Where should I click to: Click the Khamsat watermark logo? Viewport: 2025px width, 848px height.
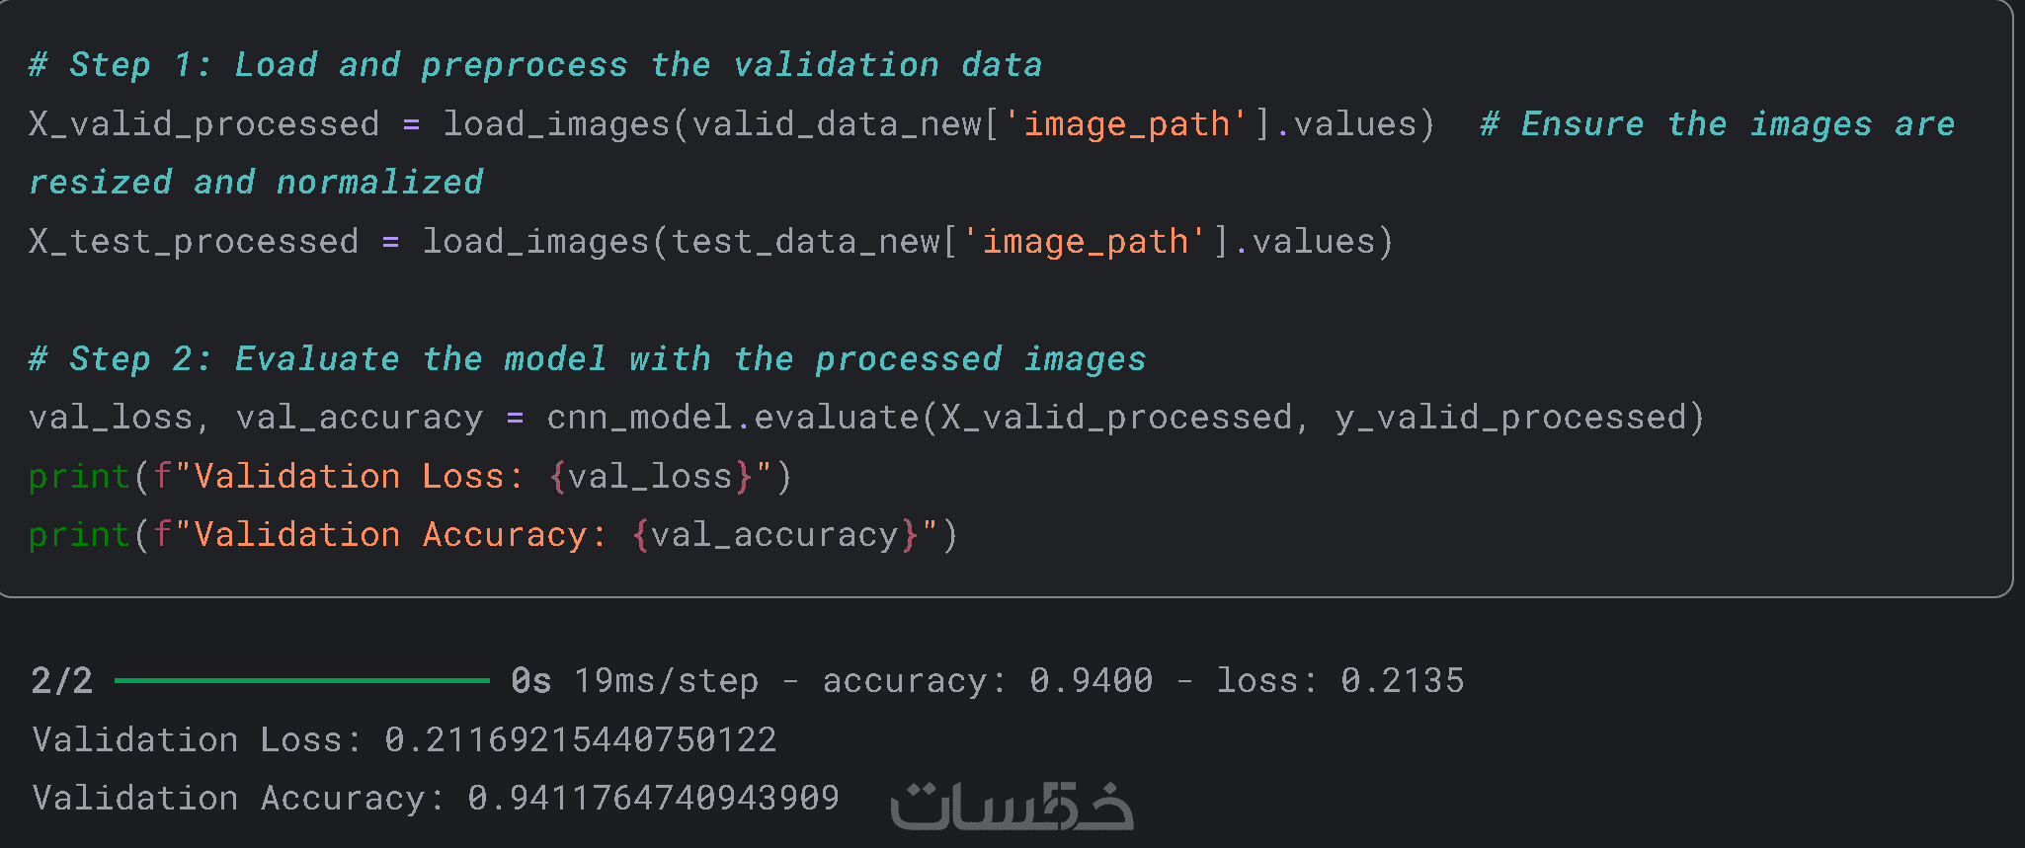pos(1011,807)
